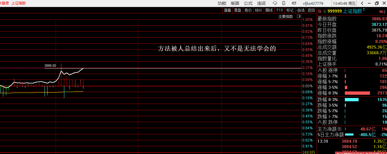Click the 涨幅 > 7% row
387x154 pixels.
point(352,76)
